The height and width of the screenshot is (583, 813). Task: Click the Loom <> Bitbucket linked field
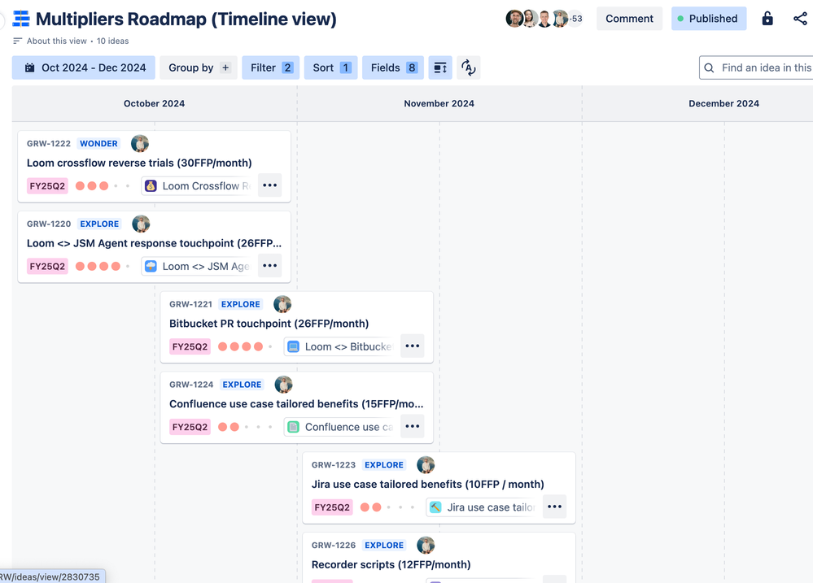click(x=339, y=346)
